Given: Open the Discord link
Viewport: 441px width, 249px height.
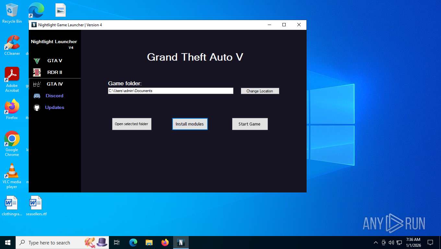Looking at the screenshot, I should pyautogui.click(x=54, y=96).
